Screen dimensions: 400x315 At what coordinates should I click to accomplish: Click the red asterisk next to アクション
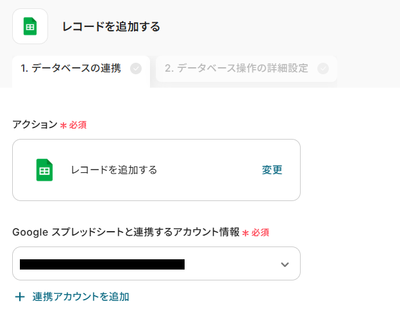coord(63,125)
